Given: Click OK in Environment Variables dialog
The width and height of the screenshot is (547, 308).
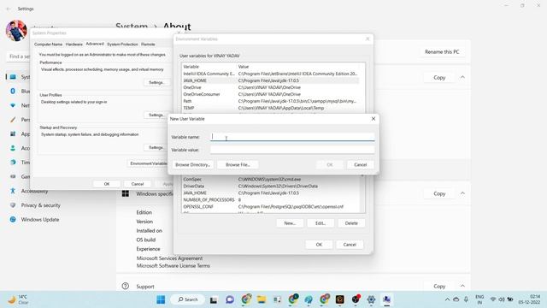Looking at the screenshot, I should tap(319, 245).
